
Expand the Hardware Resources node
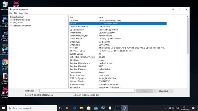11,20
